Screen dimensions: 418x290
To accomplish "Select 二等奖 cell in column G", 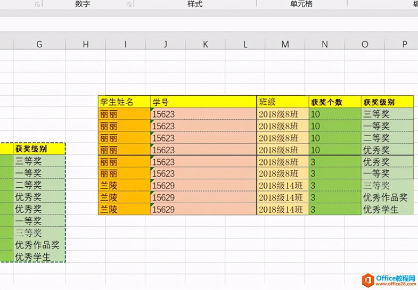I will pyautogui.click(x=39, y=185).
